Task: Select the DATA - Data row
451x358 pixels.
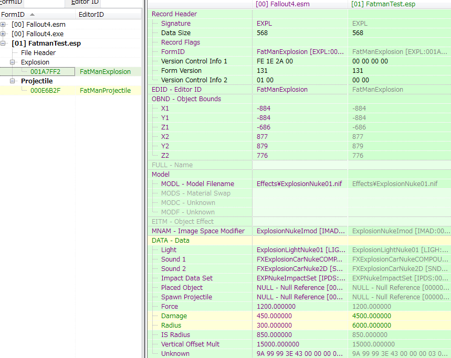Action: (299, 241)
